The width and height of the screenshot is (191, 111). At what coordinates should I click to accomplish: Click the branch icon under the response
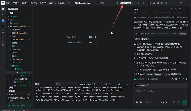tap(187, 79)
